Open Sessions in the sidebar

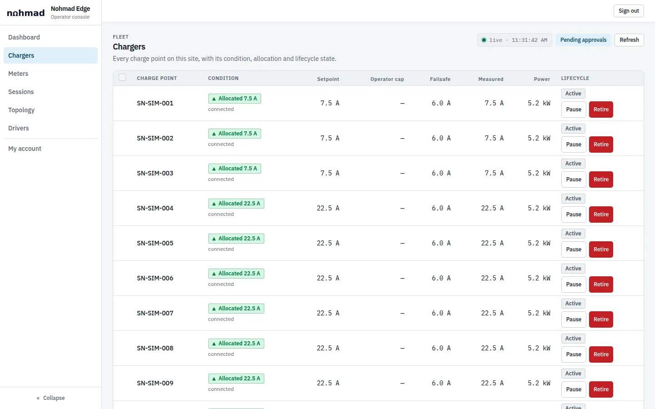(50, 92)
